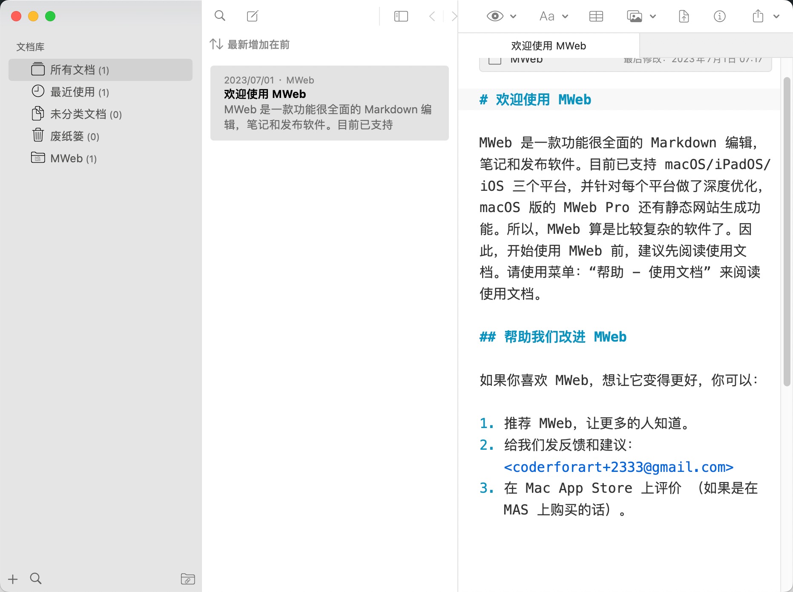
Task: Click the green fullscreen window button
Action: (50, 16)
